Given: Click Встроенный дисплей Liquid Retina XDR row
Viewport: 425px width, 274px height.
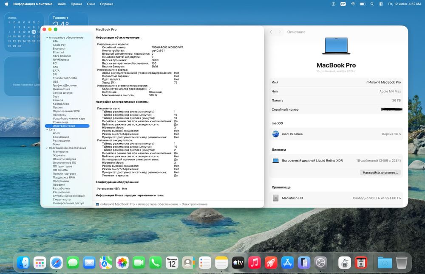Looking at the screenshot, I should pyautogui.click(x=336, y=160).
